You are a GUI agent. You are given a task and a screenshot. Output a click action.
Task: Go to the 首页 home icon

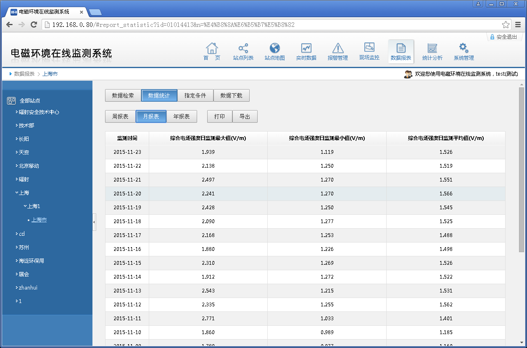(212, 48)
